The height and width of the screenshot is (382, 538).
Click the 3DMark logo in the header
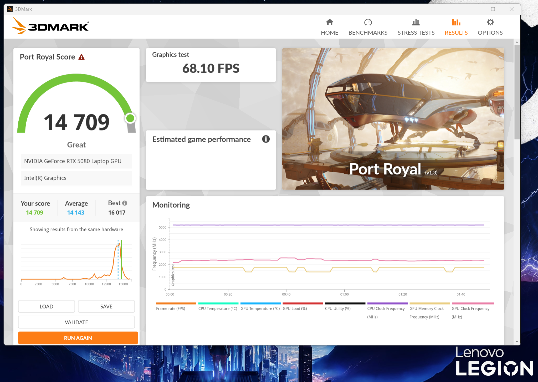(x=50, y=26)
